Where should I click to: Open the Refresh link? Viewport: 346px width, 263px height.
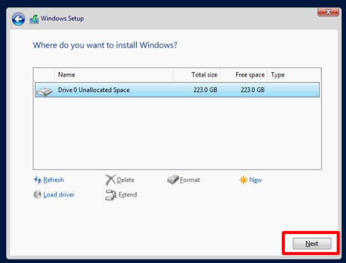53,180
